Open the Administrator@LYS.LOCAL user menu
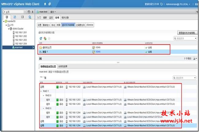Screen dimensions: 199x132 (x=178, y=4)
